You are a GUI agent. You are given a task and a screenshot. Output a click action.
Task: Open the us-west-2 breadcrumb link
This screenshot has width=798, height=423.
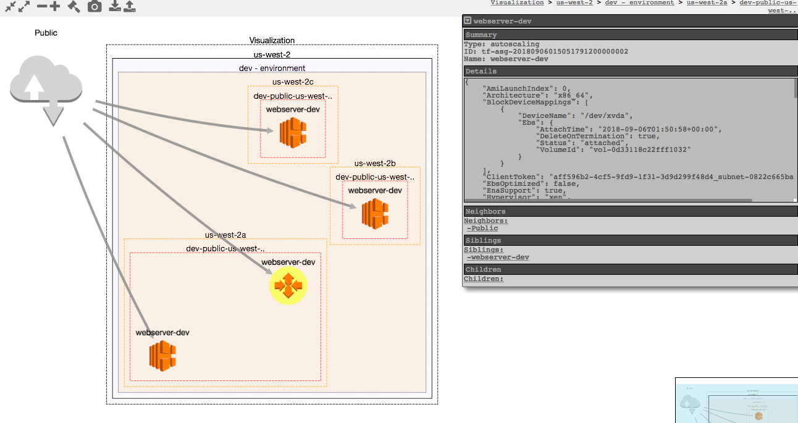click(574, 3)
